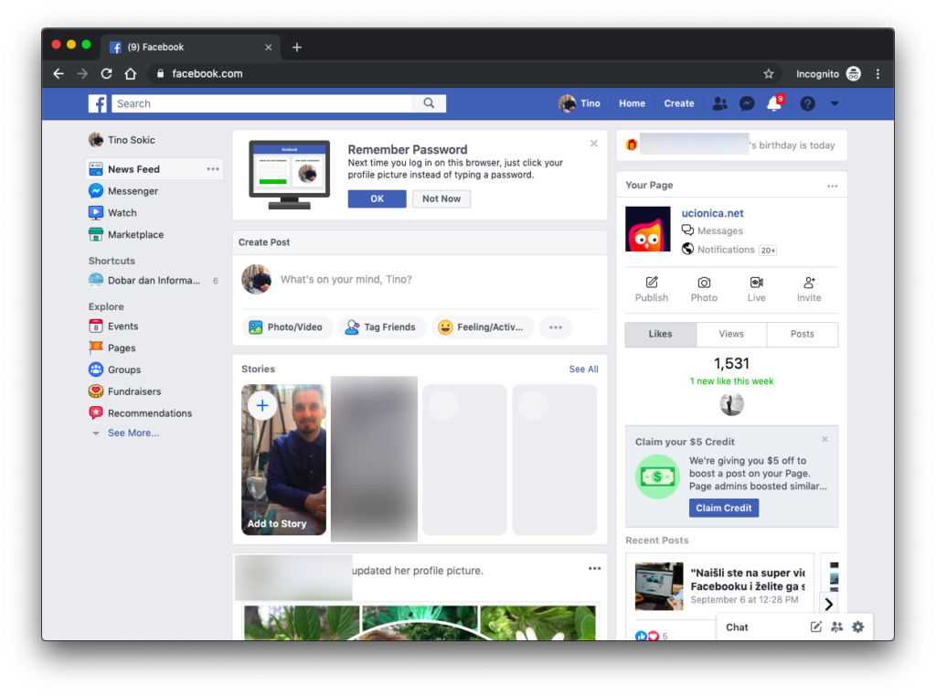Select Marketplace in left sidebar

click(135, 235)
